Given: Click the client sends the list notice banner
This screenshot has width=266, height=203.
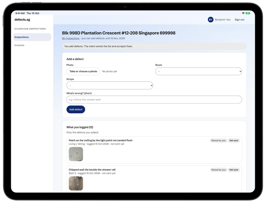Looking at the screenshot, I should [x=154, y=46].
